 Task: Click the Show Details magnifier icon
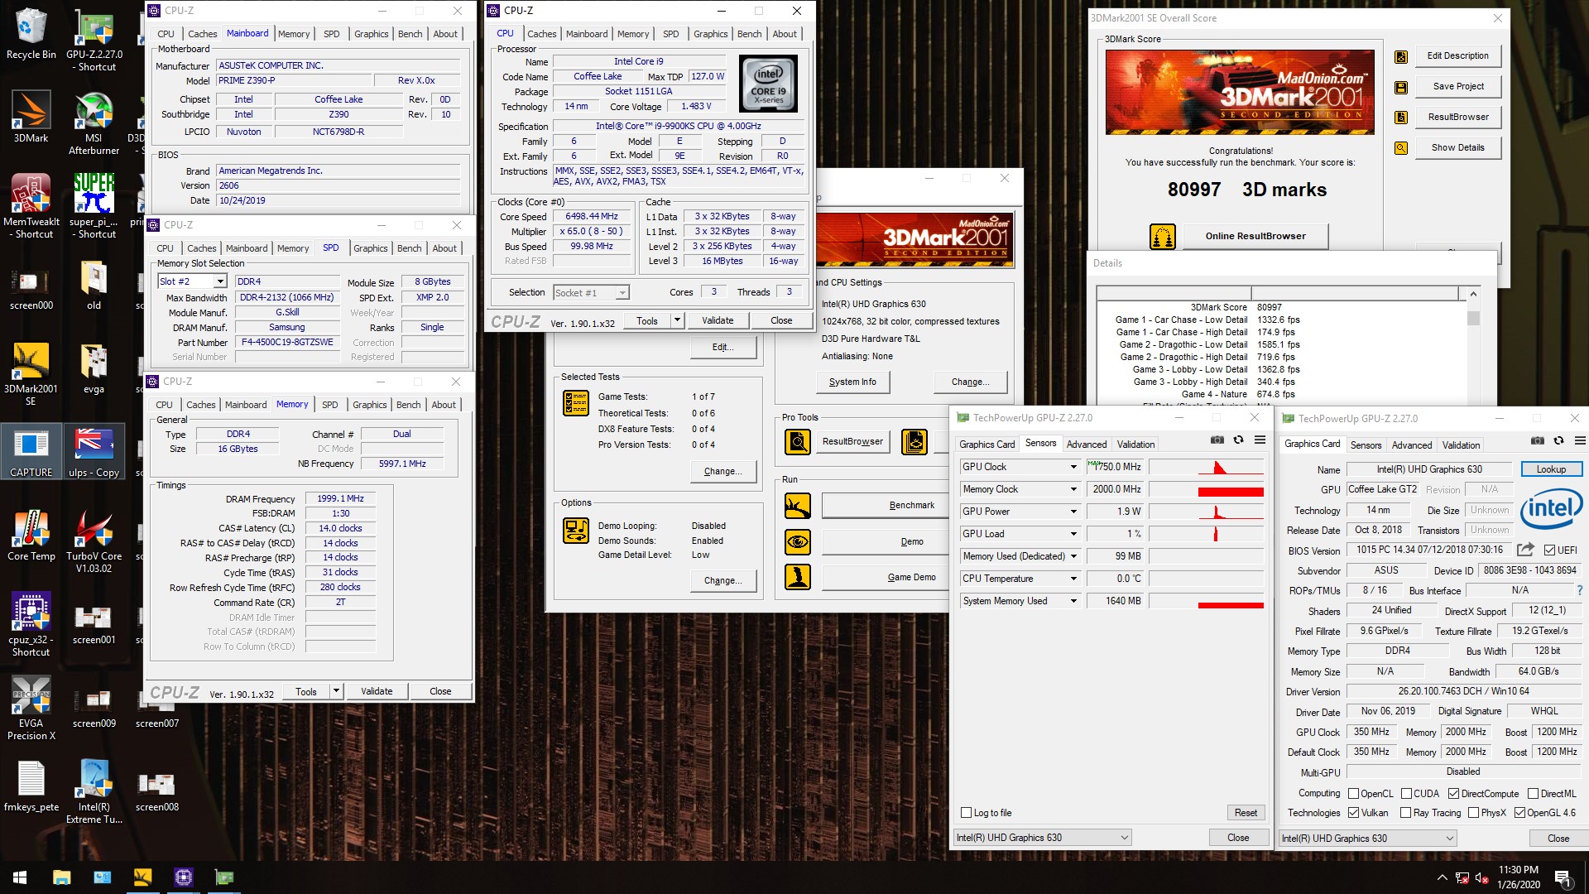(1401, 148)
